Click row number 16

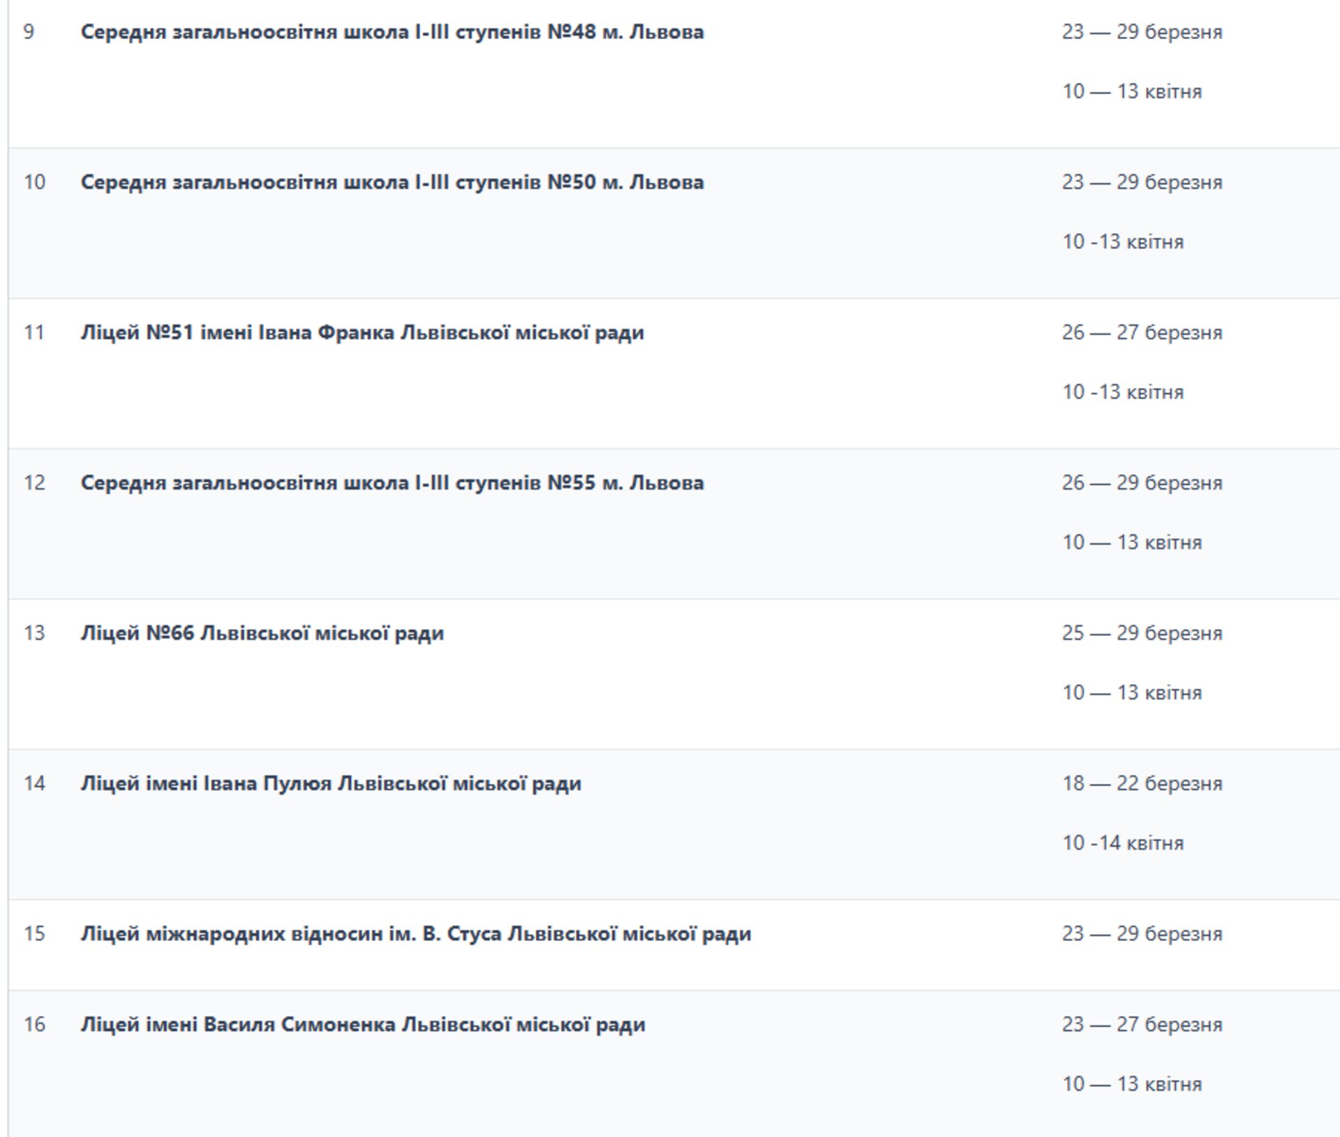[34, 1025]
